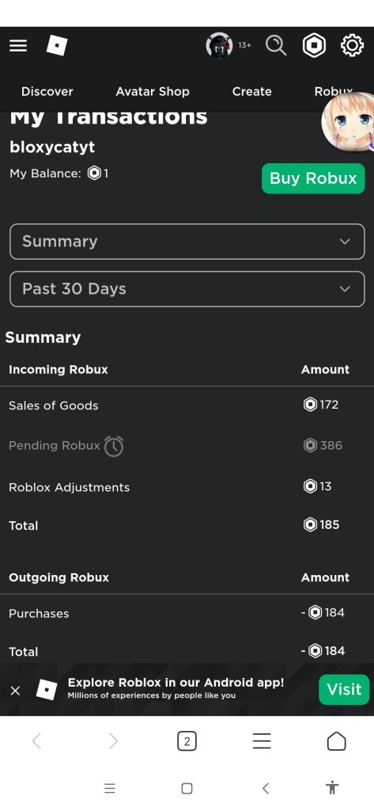Click the Visit button on app banner
The height and width of the screenshot is (811, 374).
344,690
